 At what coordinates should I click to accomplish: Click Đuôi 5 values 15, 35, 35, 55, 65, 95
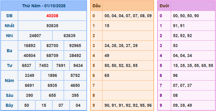pyautogui.click(x=193, y=65)
